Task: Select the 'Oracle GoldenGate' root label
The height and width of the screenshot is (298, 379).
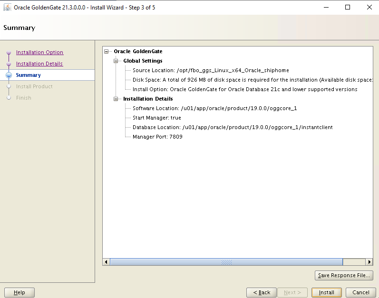Action: (138, 51)
